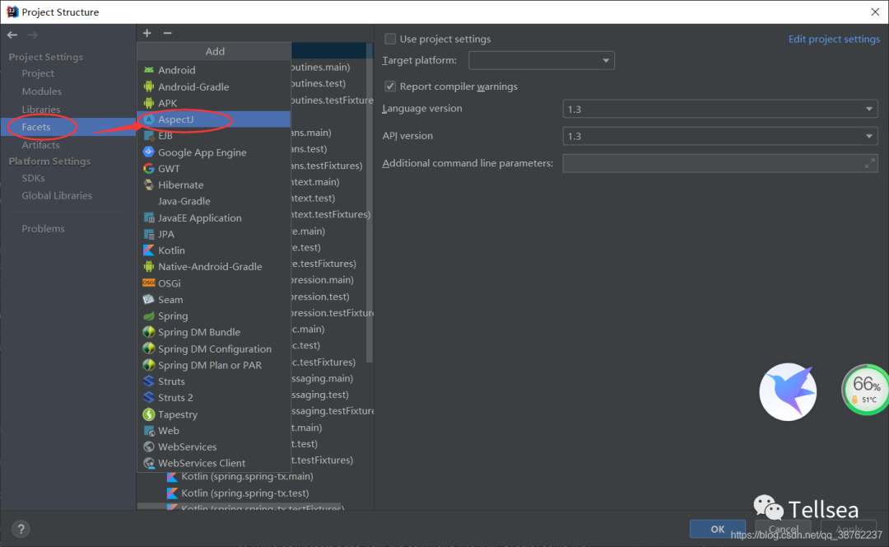This screenshot has height=547, width=889.
Task: Open the Problems page
Action: tap(43, 229)
